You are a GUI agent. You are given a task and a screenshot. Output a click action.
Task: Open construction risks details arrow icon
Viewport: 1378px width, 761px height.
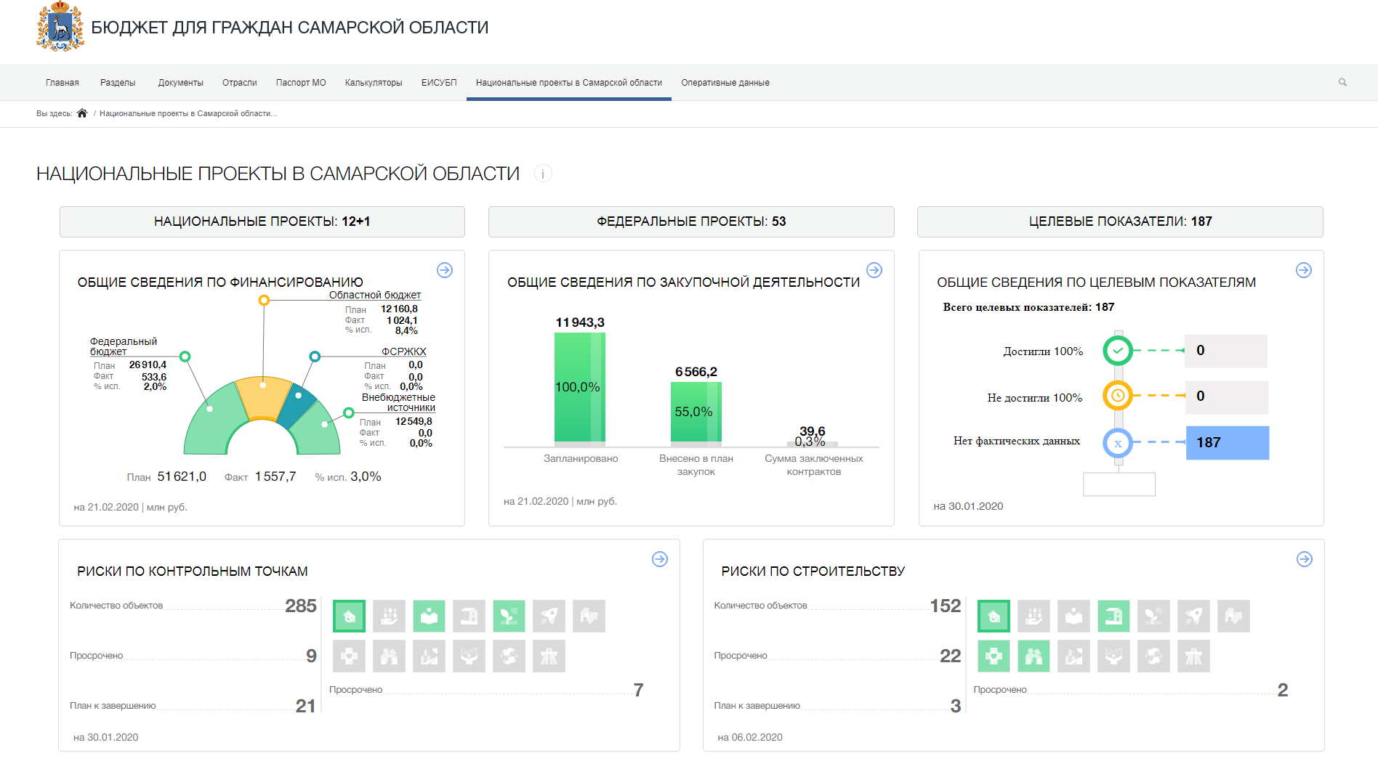[x=1305, y=559]
